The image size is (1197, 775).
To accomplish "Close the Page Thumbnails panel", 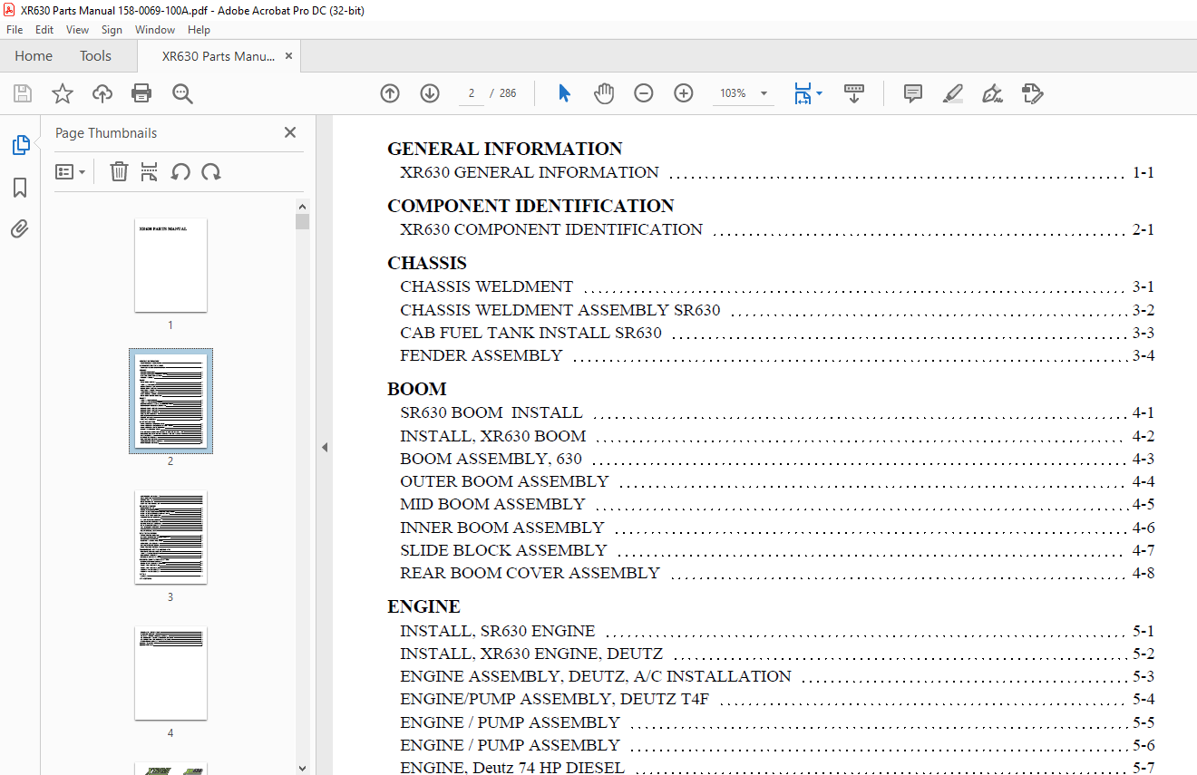I will (290, 132).
